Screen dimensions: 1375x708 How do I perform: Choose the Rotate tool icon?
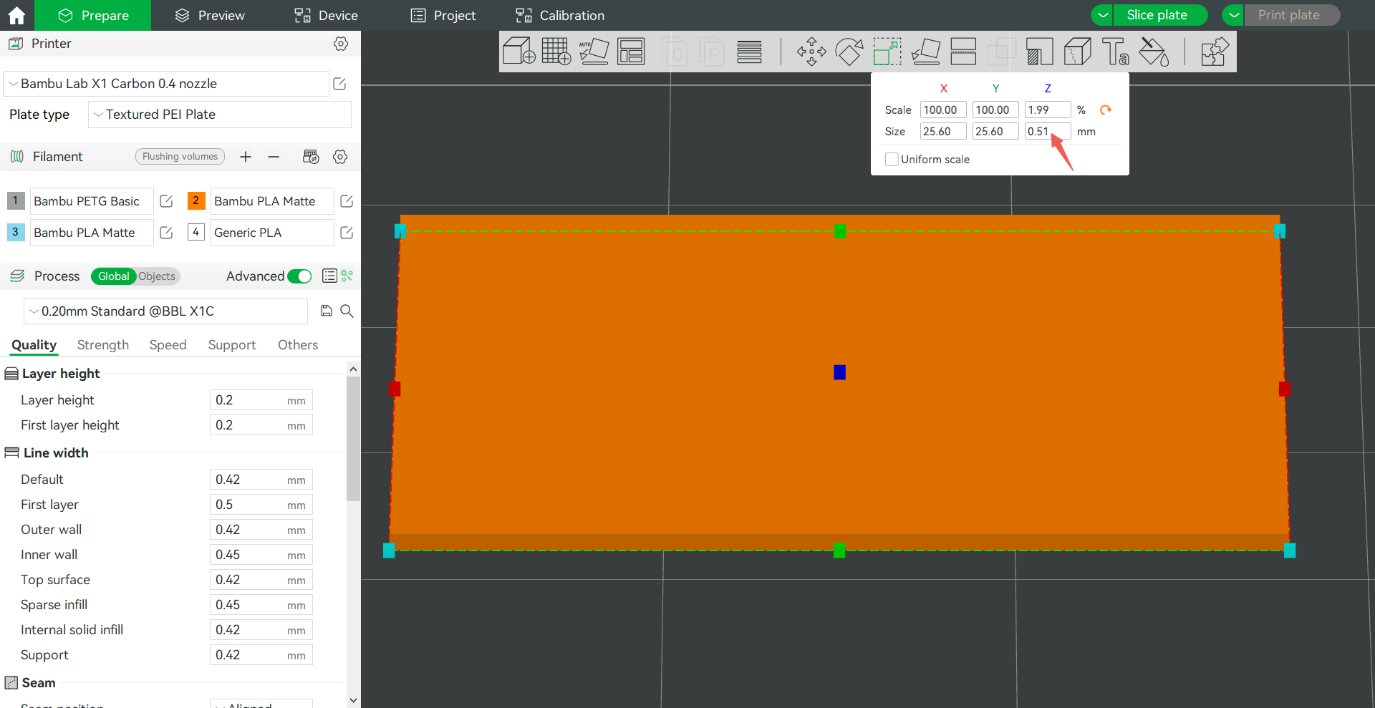(x=849, y=52)
